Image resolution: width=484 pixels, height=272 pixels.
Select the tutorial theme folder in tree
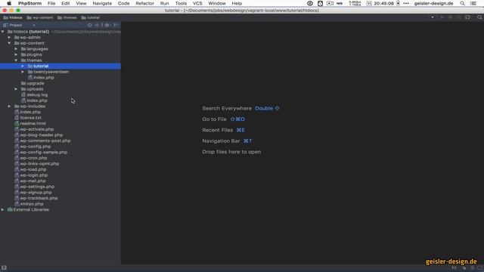click(x=41, y=66)
